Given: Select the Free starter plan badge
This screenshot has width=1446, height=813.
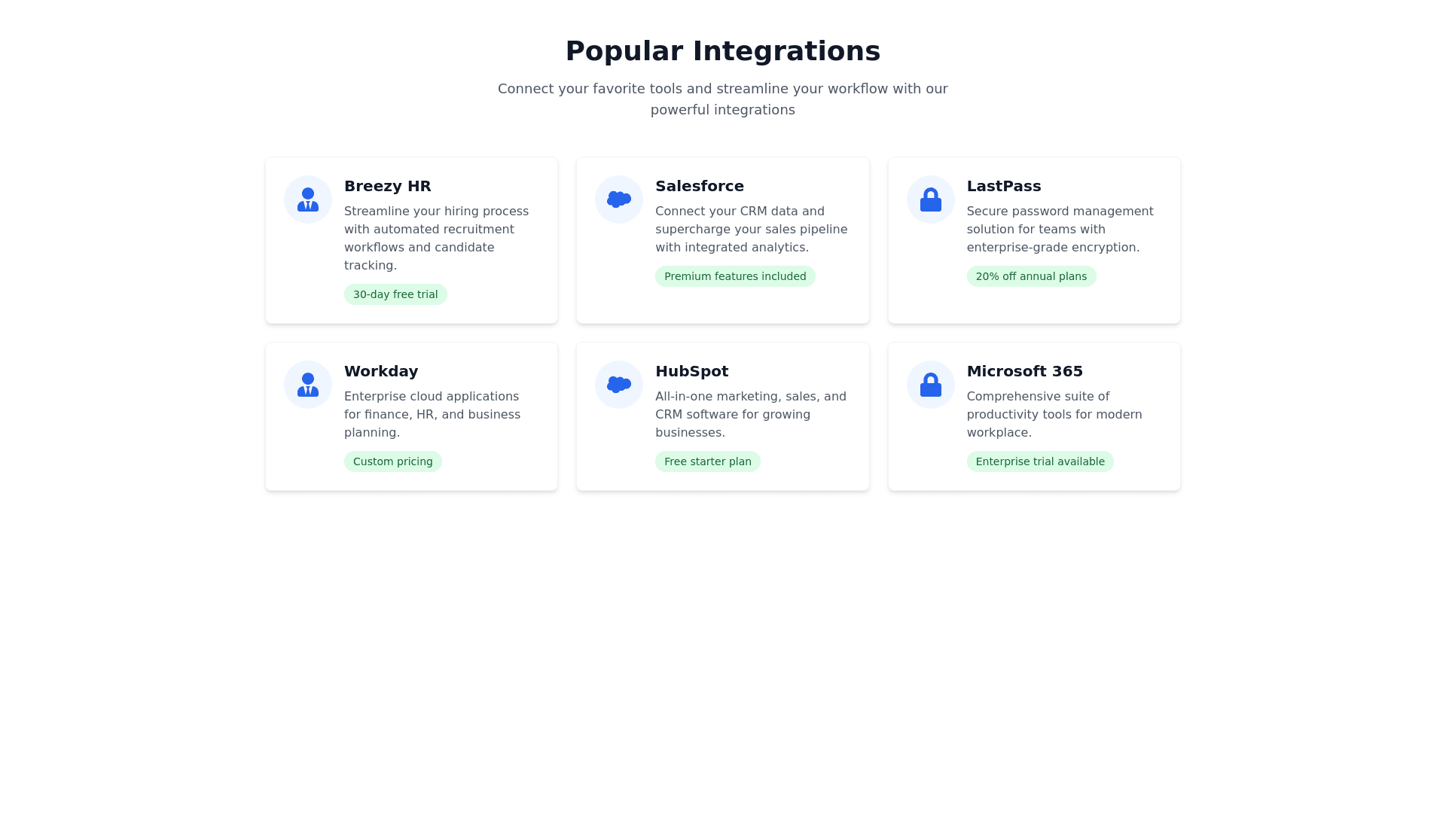Looking at the screenshot, I should 707,461.
